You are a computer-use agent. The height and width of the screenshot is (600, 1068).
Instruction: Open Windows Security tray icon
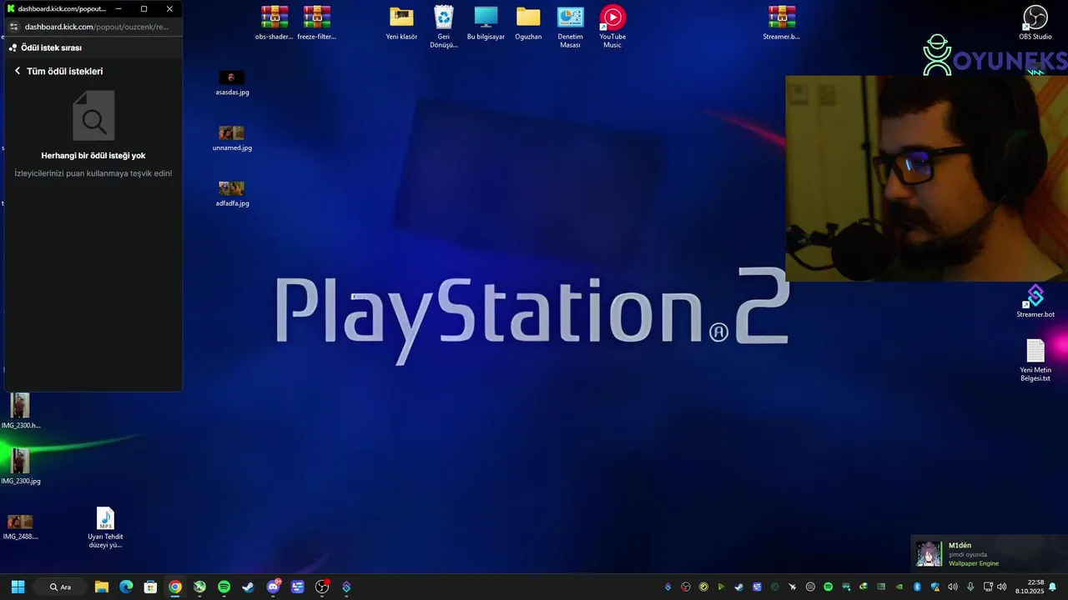(935, 587)
